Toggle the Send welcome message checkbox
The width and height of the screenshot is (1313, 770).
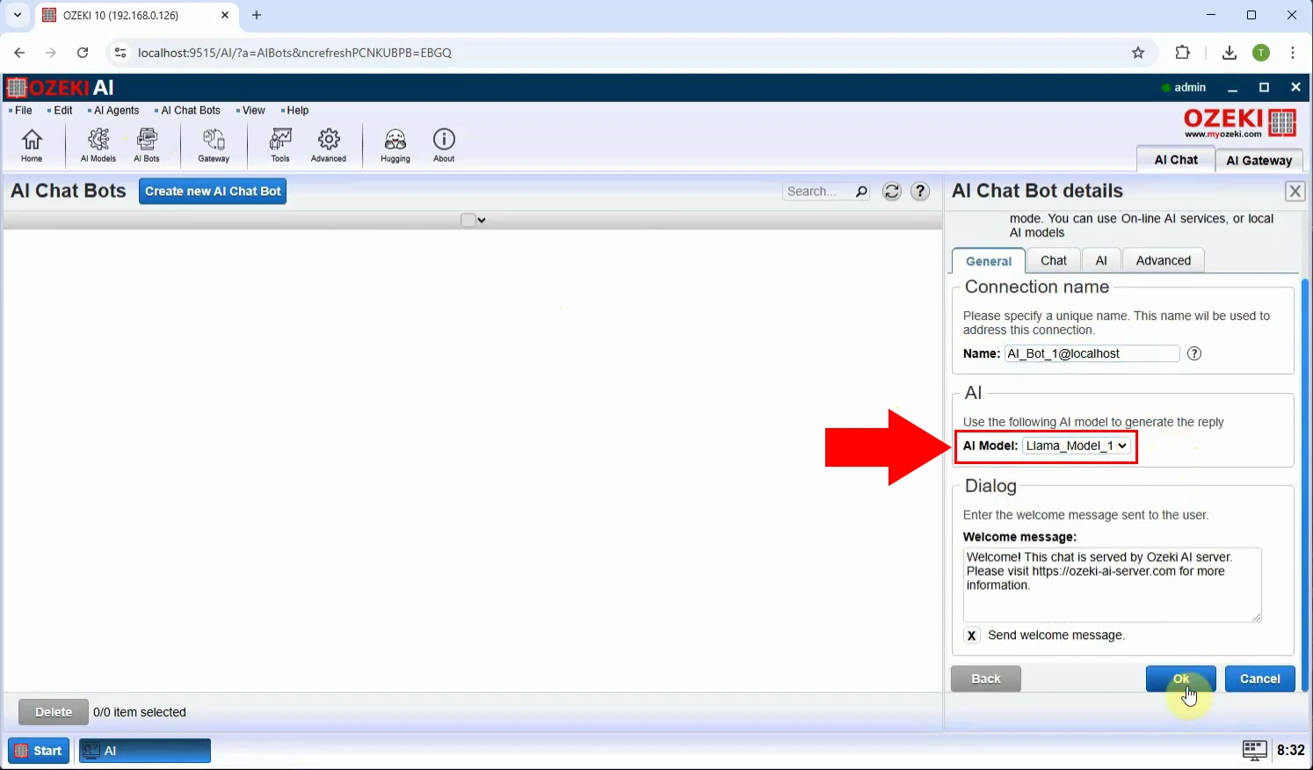pos(971,636)
